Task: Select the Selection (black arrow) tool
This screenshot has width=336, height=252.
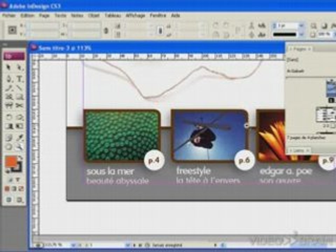Action: pos(8,67)
